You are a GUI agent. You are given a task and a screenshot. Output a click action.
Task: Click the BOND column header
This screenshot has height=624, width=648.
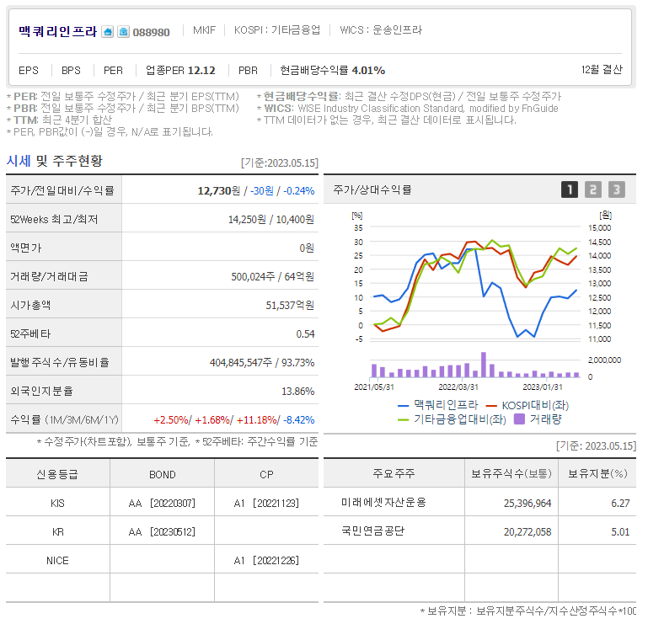coord(163,474)
